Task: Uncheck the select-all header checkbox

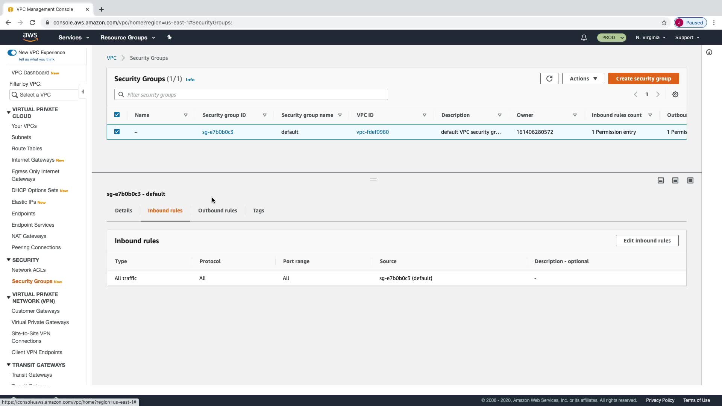Action: click(x=117, y=115)
